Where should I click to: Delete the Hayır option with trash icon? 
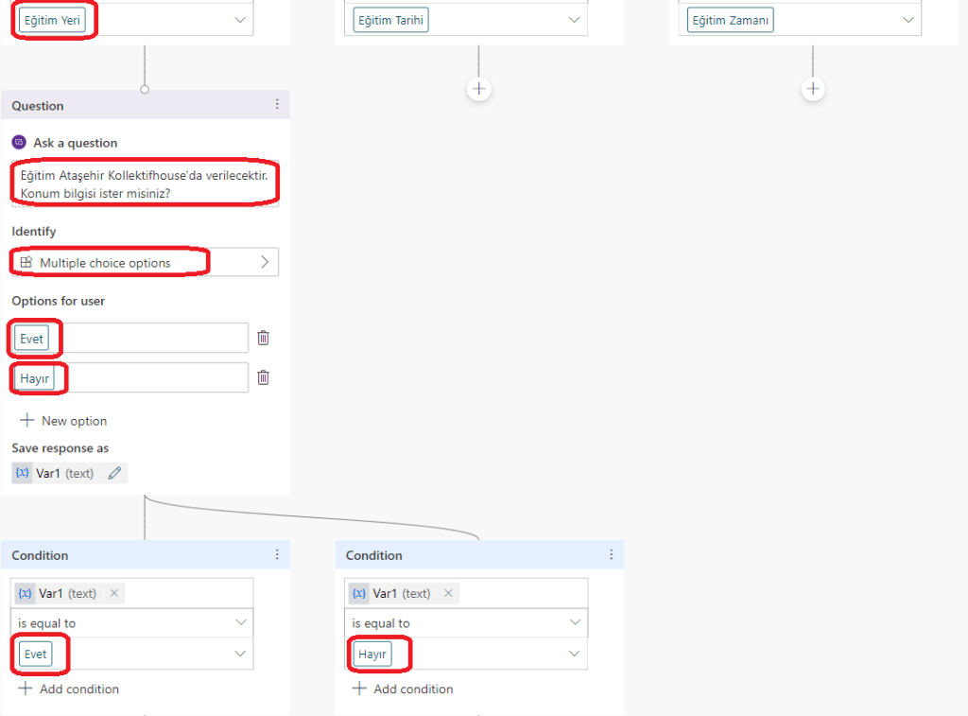coord(264,377)
